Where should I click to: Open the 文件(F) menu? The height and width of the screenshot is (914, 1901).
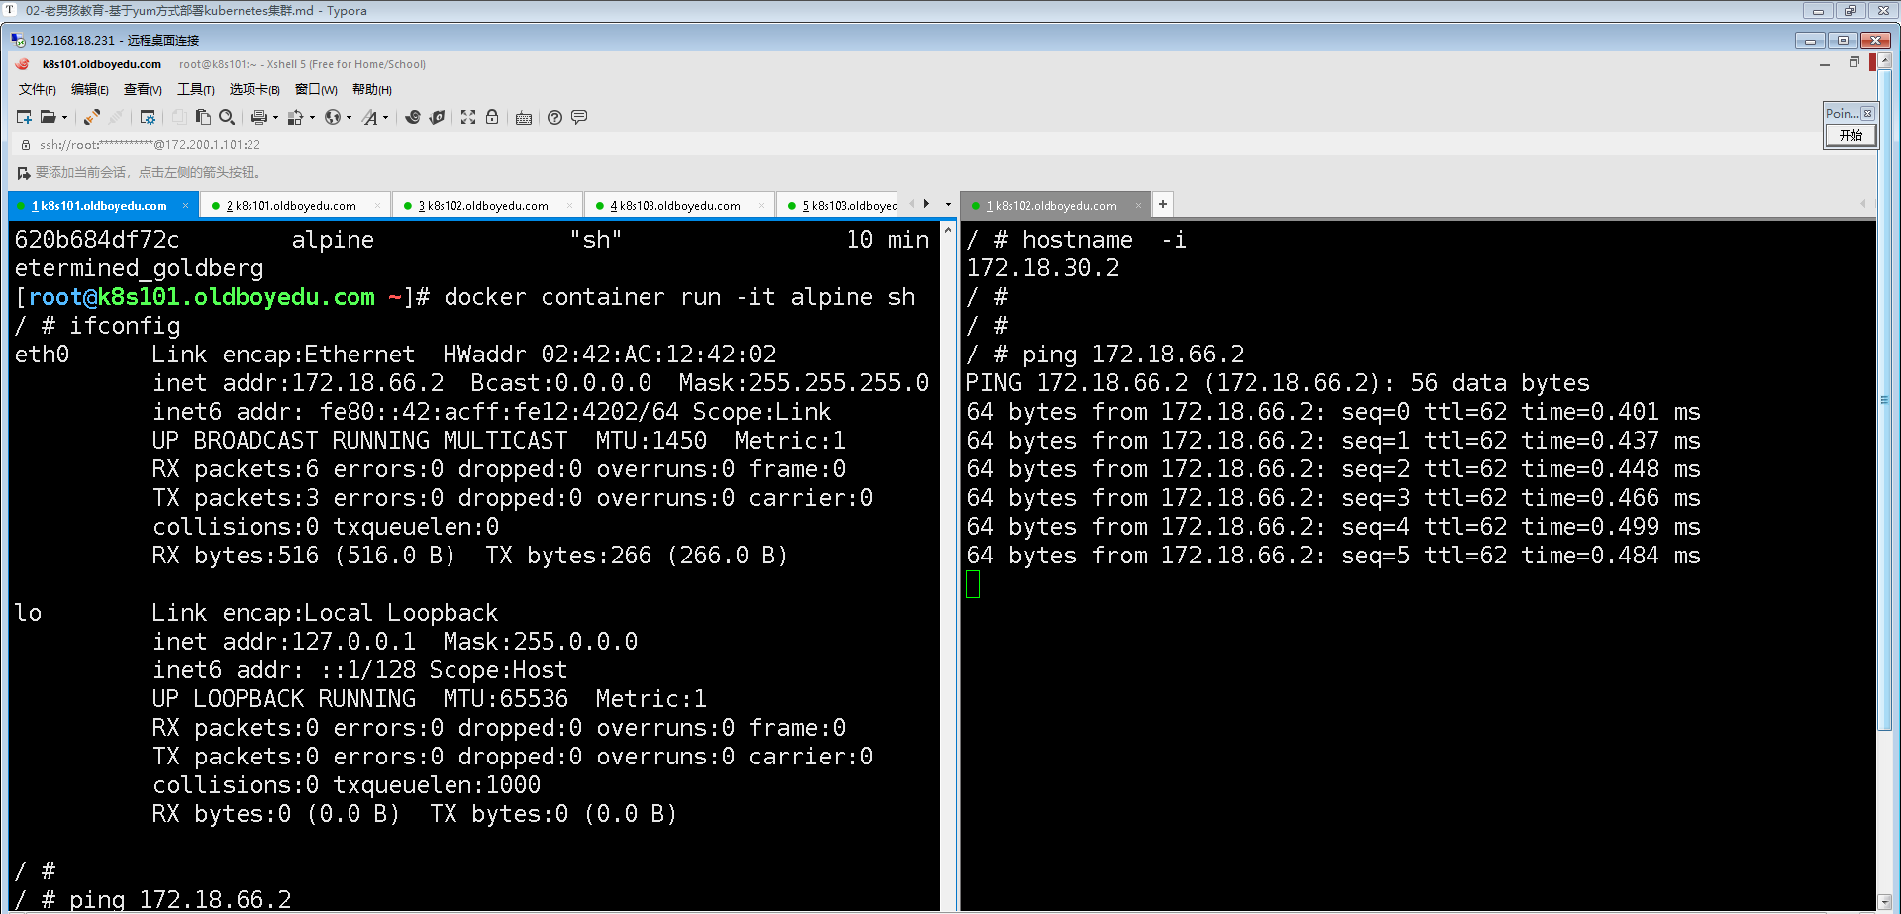(x=37, y=90)
